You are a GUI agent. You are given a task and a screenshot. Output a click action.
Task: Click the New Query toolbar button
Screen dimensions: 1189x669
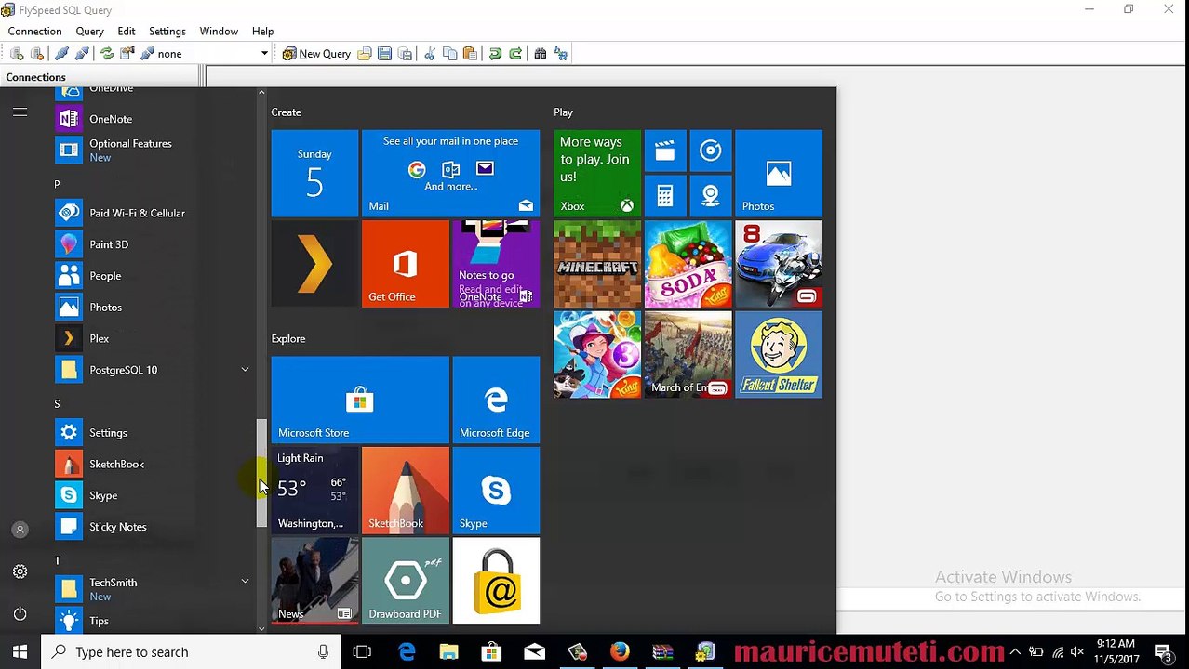[316, 54]
